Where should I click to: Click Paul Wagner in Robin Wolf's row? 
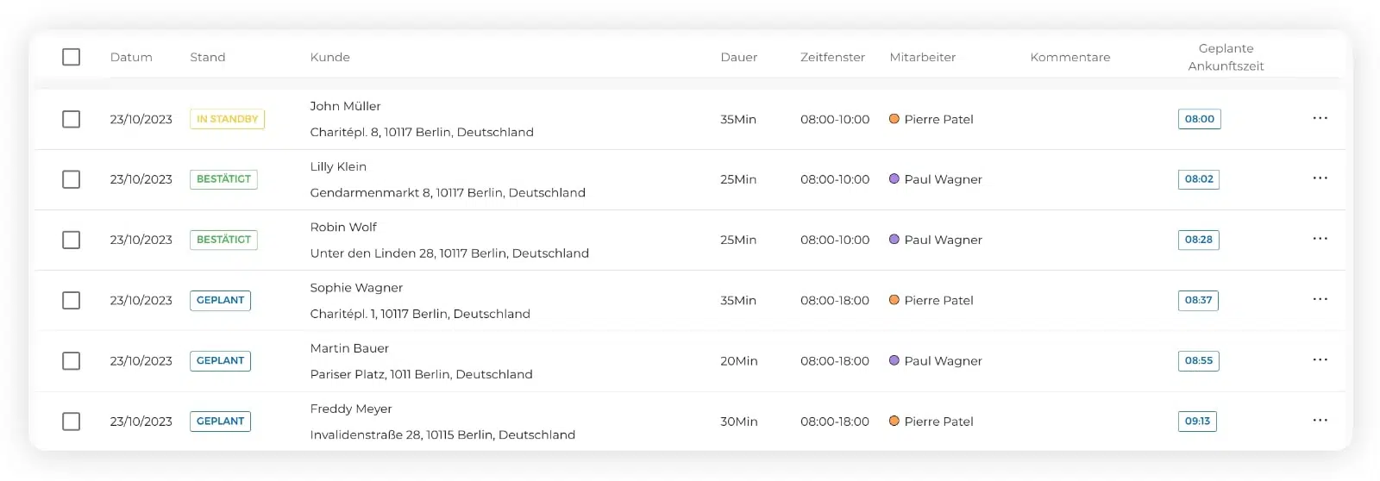(943, 240)
